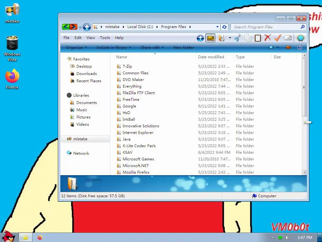Click the Paste clipboard icon
Image resolution: width=322 pixels, height=242 pixels.
[x=258, y=38]
